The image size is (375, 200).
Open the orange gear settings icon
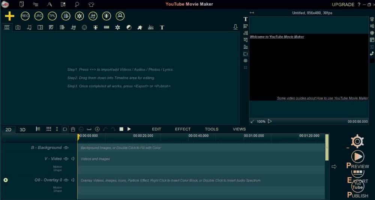[x=357, y=141]
